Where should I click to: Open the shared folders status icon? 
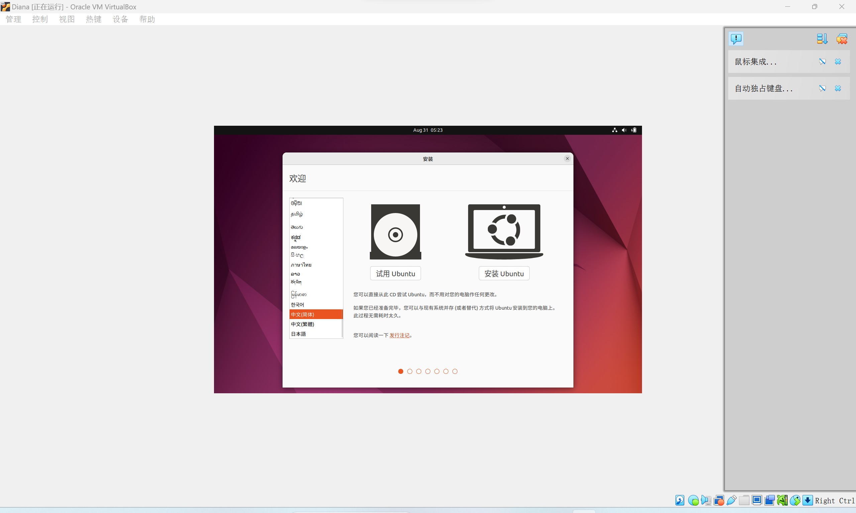744,500
